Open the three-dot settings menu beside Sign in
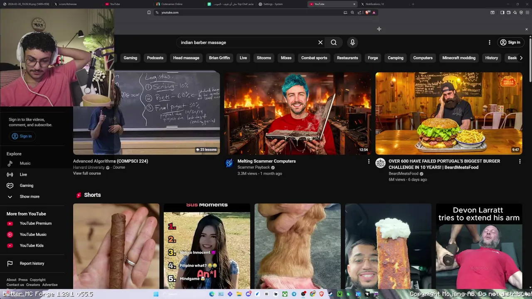Image resolution: width=532 pixels, height=299 pixels. 490,42
